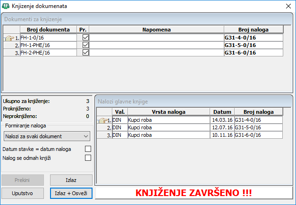Viewport: 296px width, 205px height.
Task: Open 'Nalozi za svaki dokument' dropdown
Action: tap(46, 136)
